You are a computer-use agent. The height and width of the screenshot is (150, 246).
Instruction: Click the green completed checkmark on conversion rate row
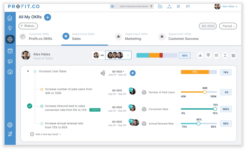[30, 106]
